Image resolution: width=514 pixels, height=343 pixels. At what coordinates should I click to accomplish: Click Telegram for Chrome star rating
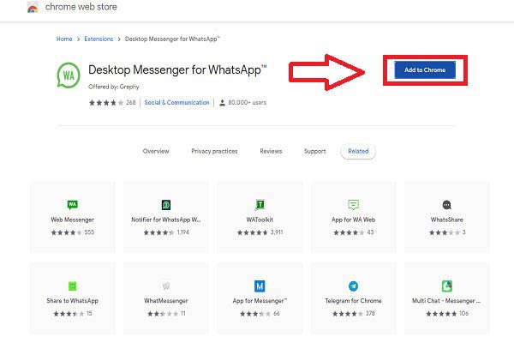(x=348, y=314)
